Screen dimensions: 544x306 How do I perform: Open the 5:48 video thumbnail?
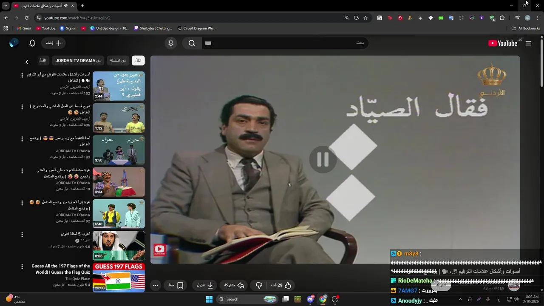coord(119,214)
